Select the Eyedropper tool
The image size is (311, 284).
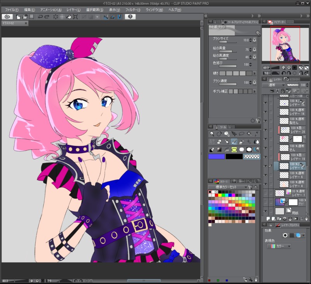click(x=257, y=134)
